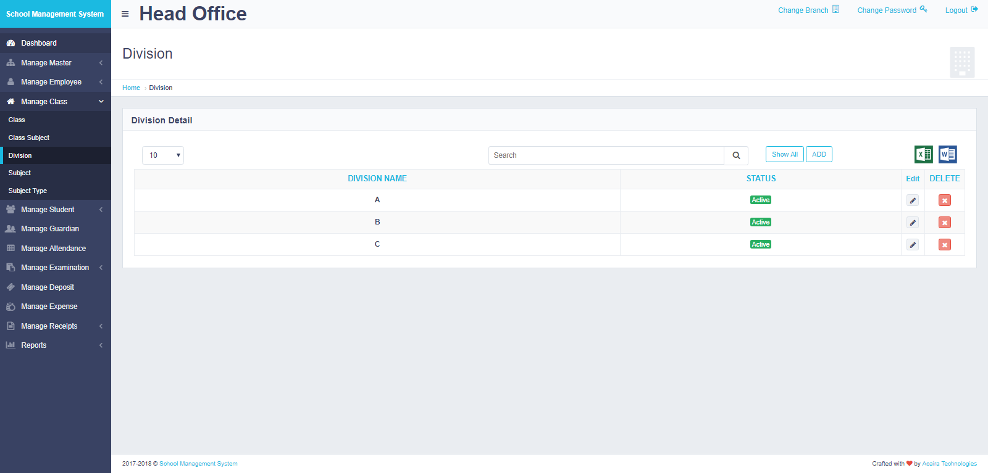Delete division B using the red X
Screen dimensions: 988x473
coord(944,223)
